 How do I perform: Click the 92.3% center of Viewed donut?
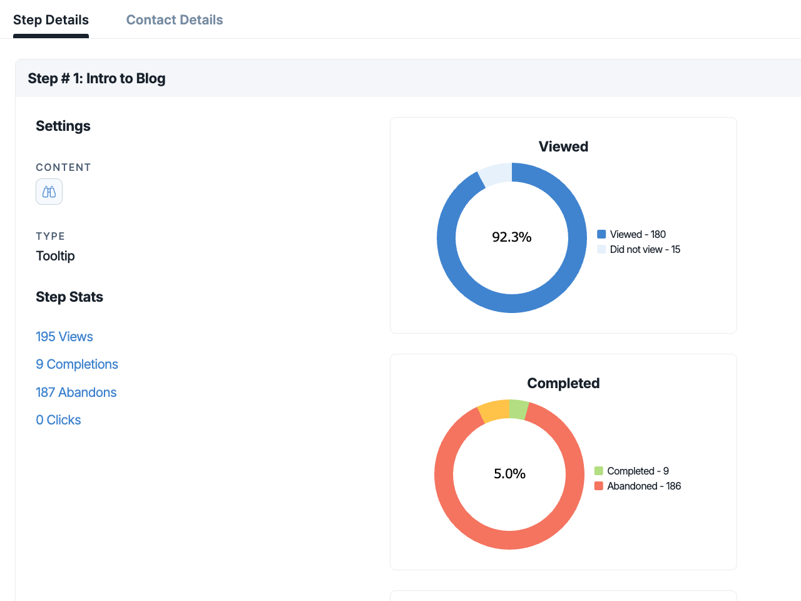(x=512, y=237)
